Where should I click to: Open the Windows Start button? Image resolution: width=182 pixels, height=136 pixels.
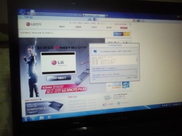click(26, 119)
